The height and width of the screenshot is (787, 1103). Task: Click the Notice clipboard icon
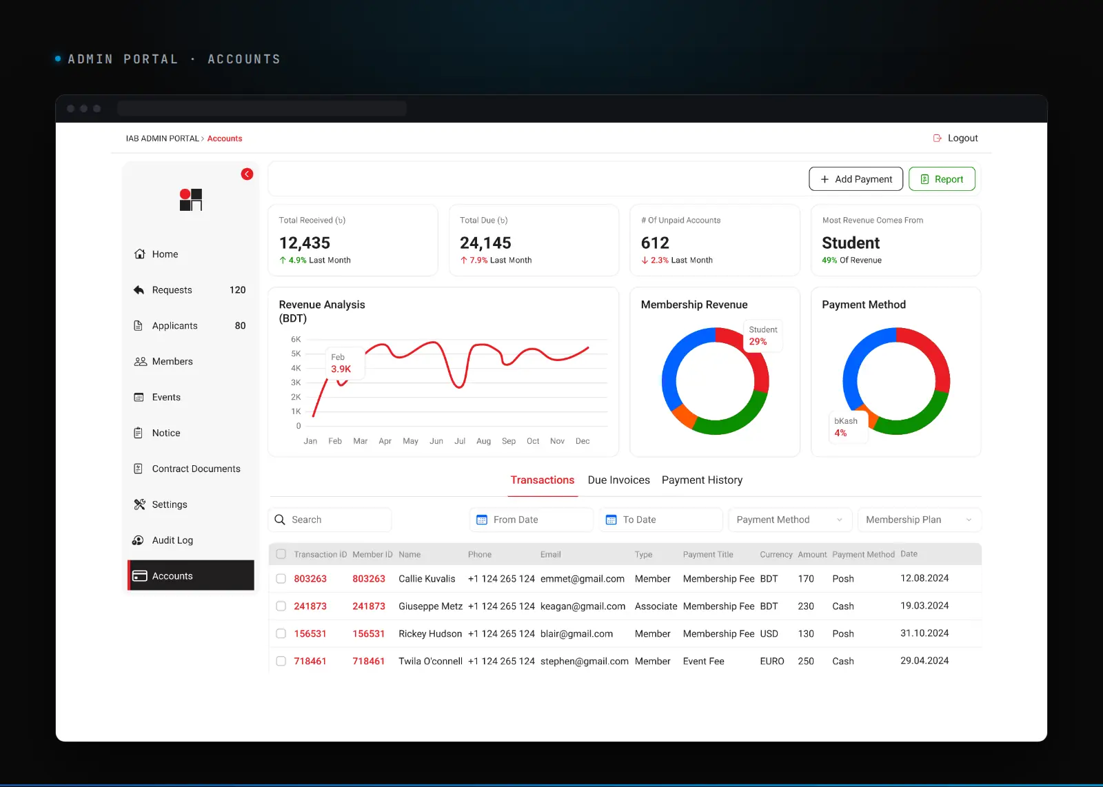[138, 433]
